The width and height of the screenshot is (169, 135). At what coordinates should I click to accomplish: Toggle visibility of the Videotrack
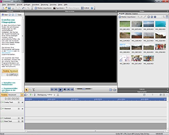(x=22, y=109)
